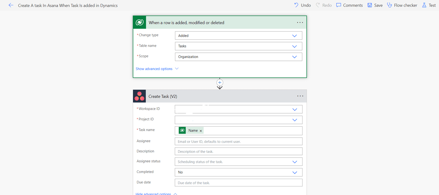The width and height of the screenshot is (439, 195).
Task: Click the Undo icon in toolbar
Action: (296, 5)
